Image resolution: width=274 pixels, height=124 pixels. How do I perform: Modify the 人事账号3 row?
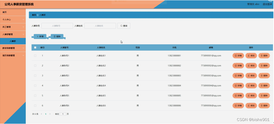coord(251,76)
